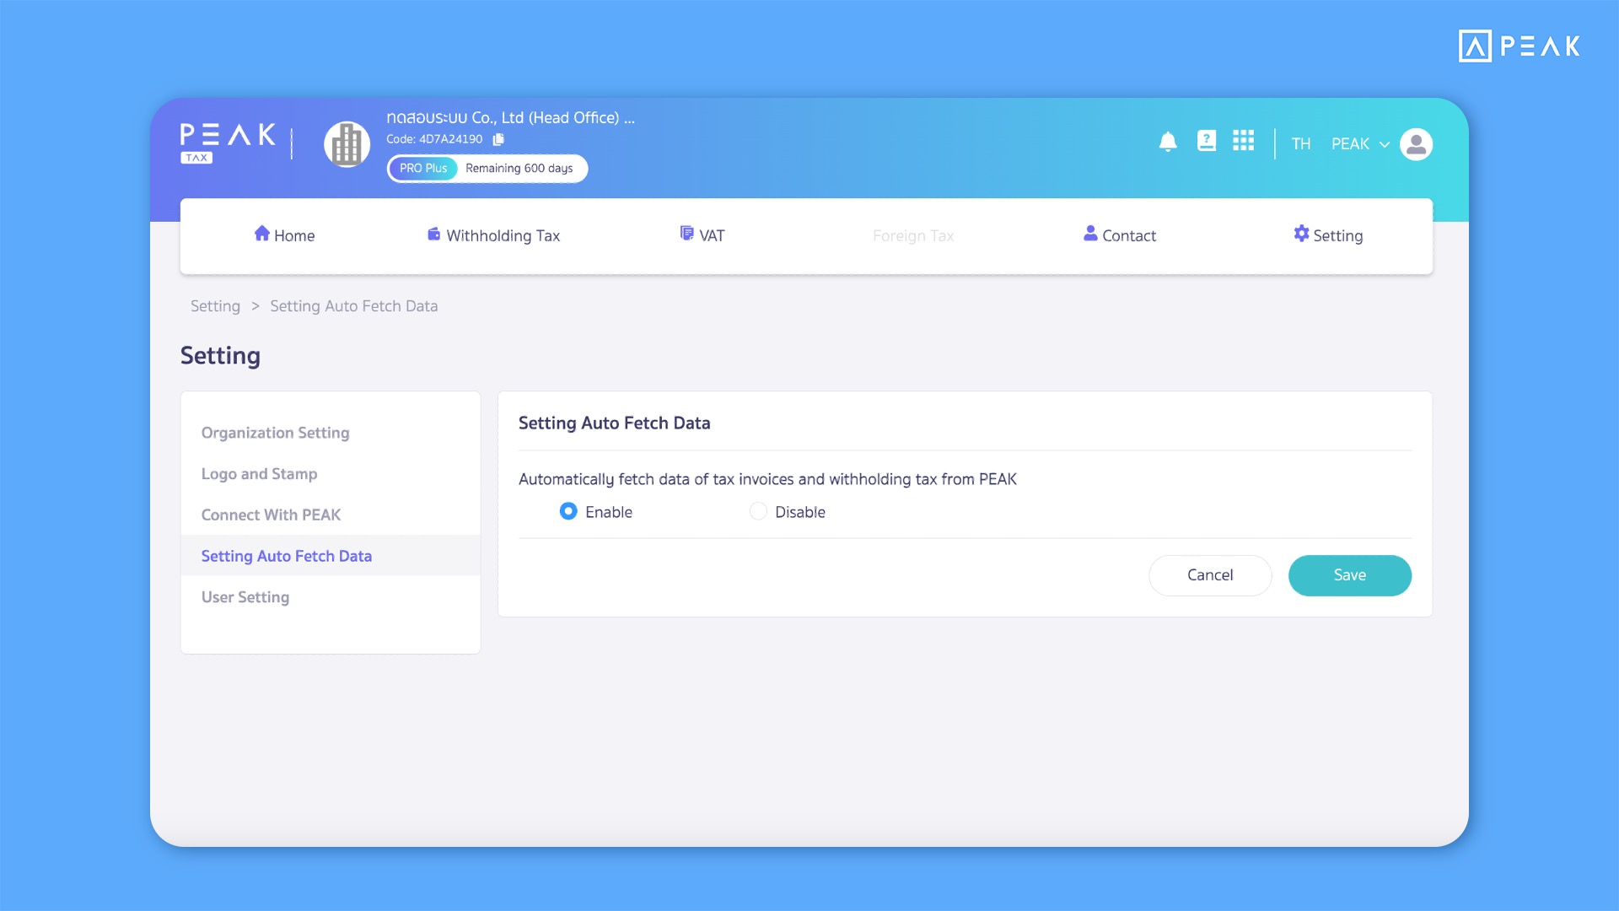Screen dimensions: 1619x911
Task: Click the company building logo icon
Action: point(346,143)
